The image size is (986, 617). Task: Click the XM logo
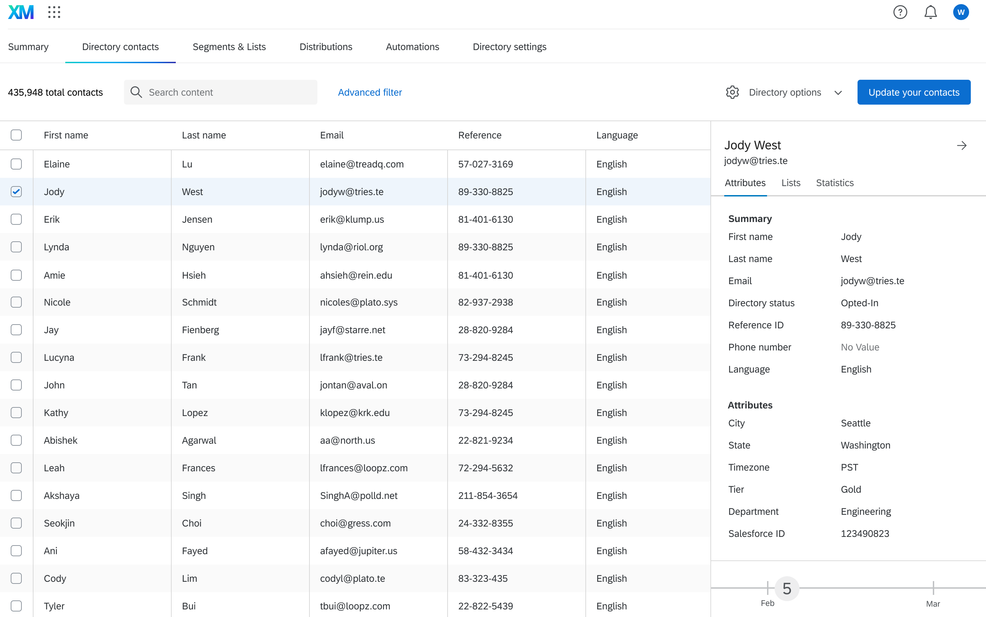[21, 12]
